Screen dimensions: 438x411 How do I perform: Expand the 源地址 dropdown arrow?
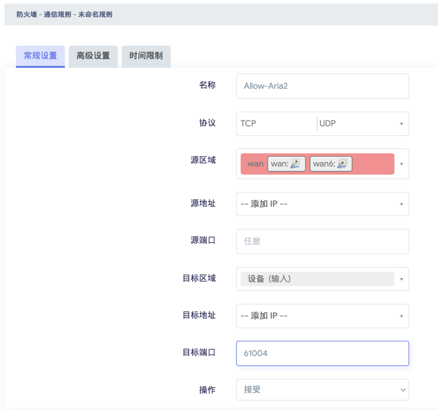coord(401,204)
